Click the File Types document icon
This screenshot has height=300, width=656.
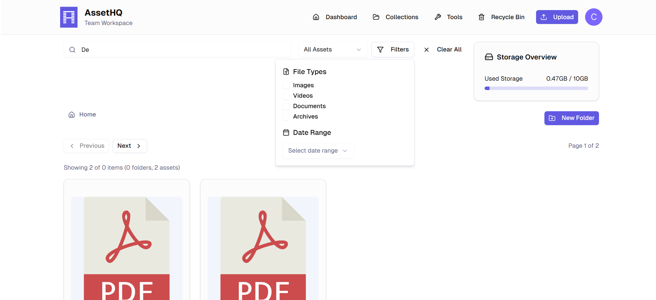[286, 72]
